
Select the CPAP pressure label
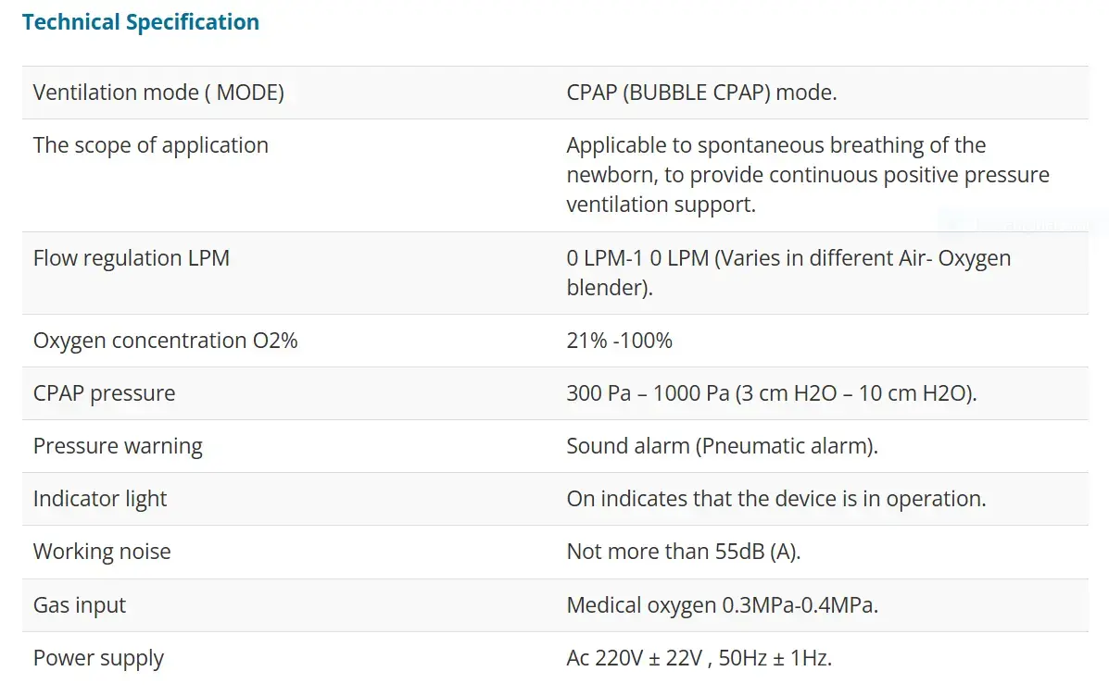point(104,393)
